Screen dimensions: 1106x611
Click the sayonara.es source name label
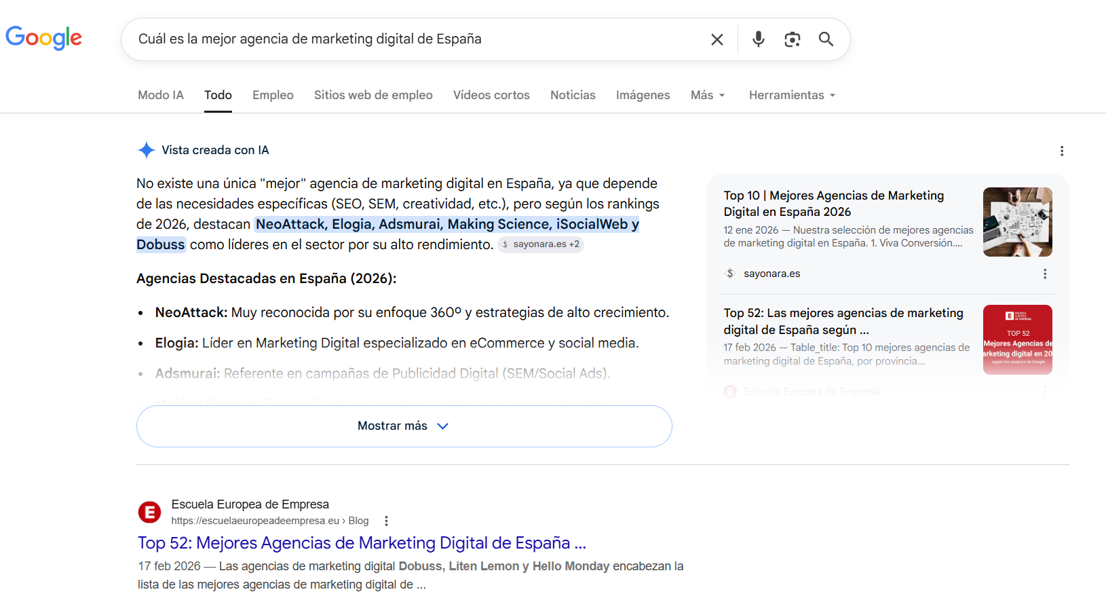[771, 274]
